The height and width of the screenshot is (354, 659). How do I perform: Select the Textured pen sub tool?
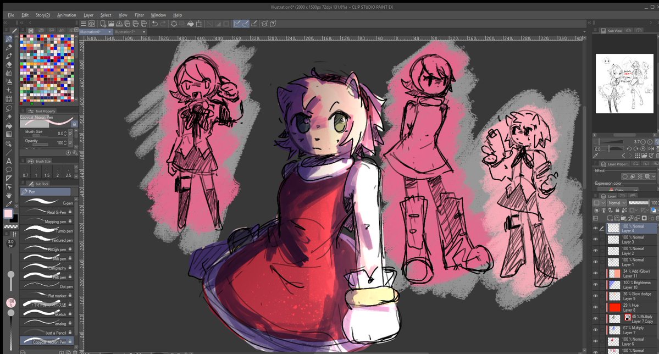[47, 240]
